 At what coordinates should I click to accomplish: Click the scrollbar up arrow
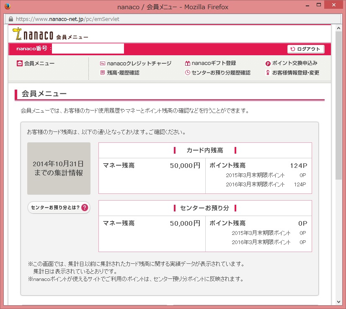click(x=338, y=28)
